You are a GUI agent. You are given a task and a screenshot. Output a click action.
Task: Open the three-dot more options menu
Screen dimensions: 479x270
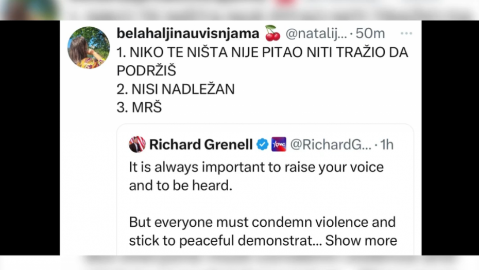point(406,34)
